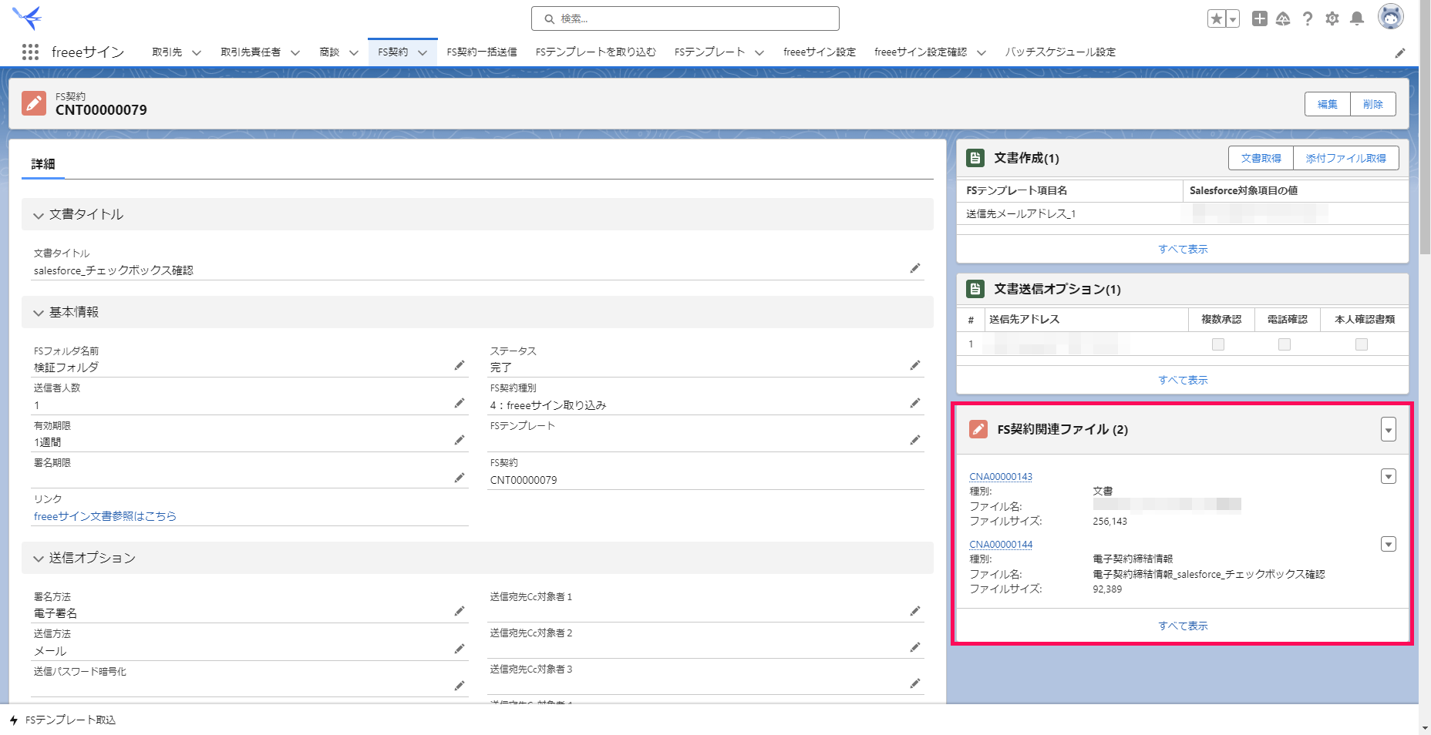Open the 取引先責任者 tab dropdown chevron
Image resolution: width=1431 pixels, height=735 pixels.
(x=295, y=53)
